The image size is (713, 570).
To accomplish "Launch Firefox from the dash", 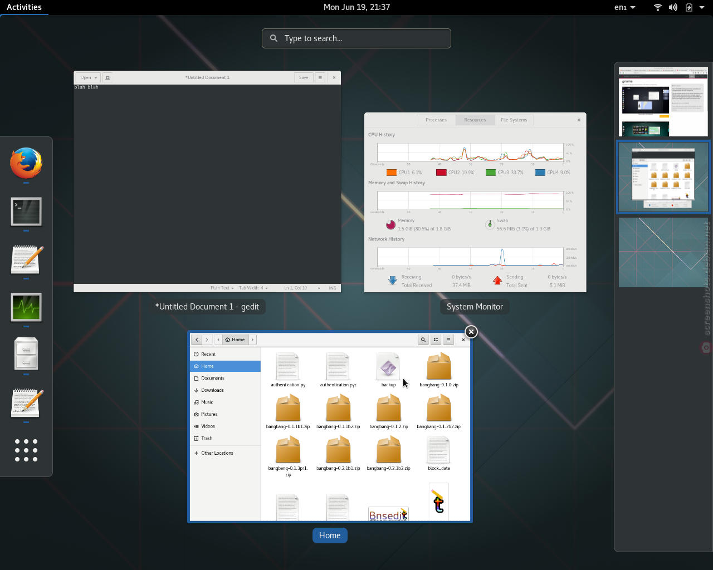I will pos(26,163).
